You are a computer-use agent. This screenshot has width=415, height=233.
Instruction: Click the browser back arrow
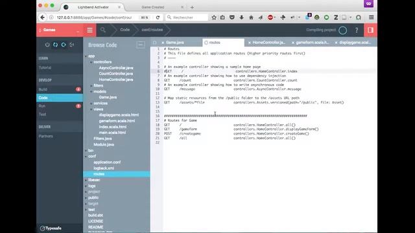(42, 17)
